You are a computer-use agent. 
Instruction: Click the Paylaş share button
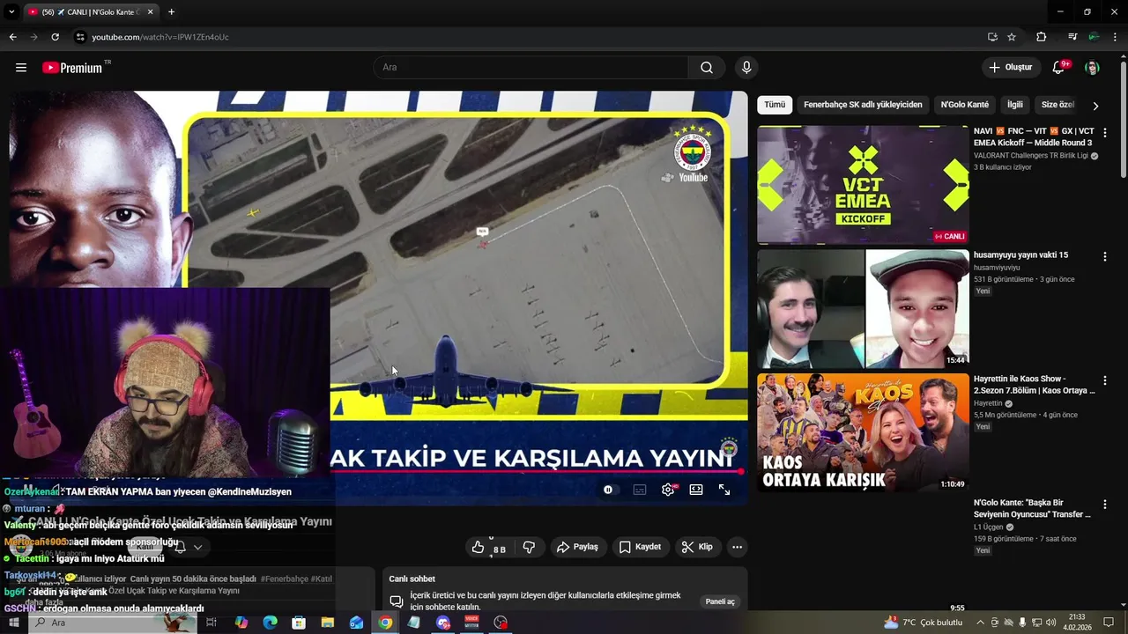[577, 547]
